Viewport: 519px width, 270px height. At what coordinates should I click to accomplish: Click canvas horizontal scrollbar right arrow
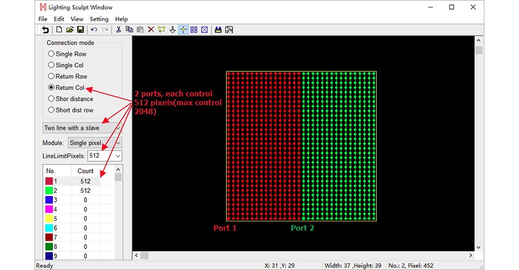(x=471, y=255)
